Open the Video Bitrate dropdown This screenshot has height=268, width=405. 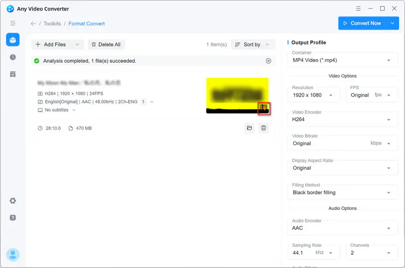tap(343, 144)
